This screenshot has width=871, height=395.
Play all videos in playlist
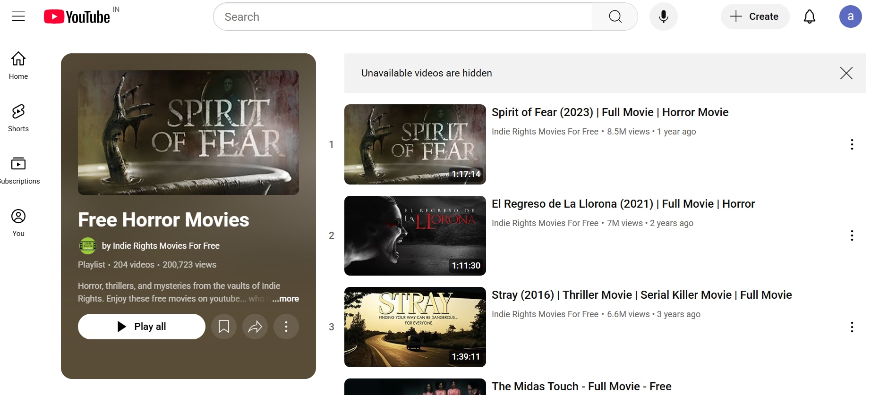(142, 327)
